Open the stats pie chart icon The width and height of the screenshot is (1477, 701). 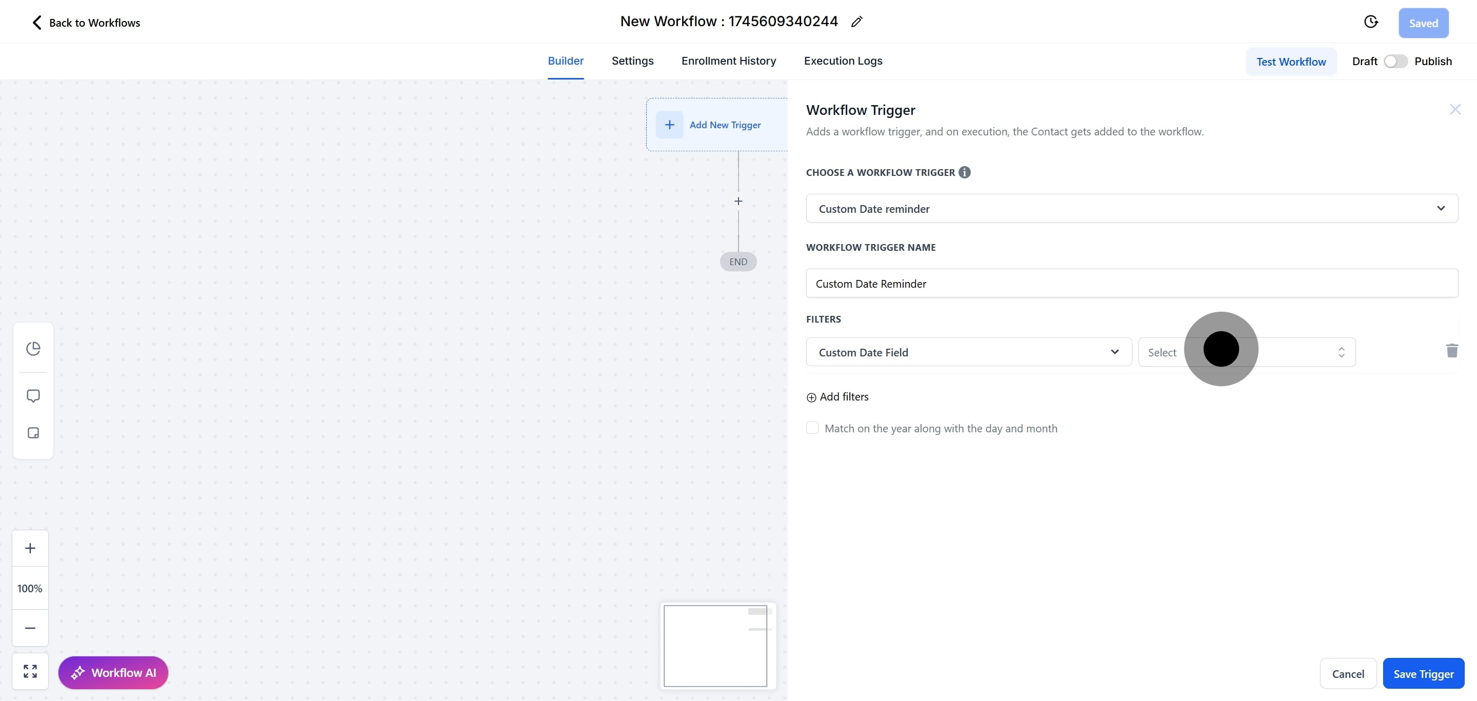[x=33, y=349]
